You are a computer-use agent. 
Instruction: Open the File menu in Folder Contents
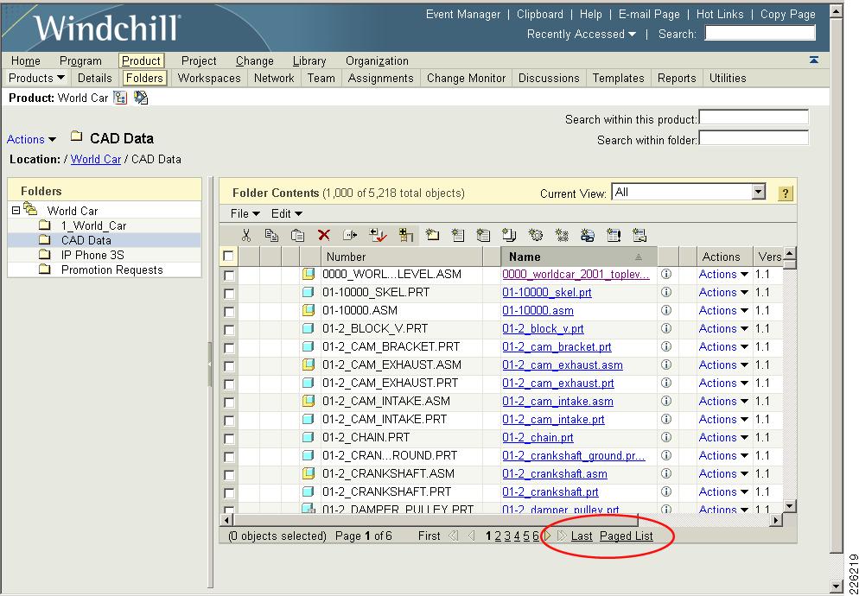click(245, 213)
